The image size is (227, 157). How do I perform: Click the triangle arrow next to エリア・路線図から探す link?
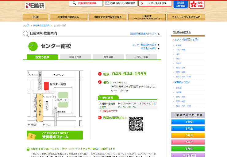pos(159,45)
